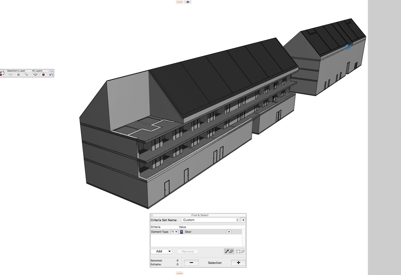Click the blue Door element icon in the Value column

[x=181, y=232]
